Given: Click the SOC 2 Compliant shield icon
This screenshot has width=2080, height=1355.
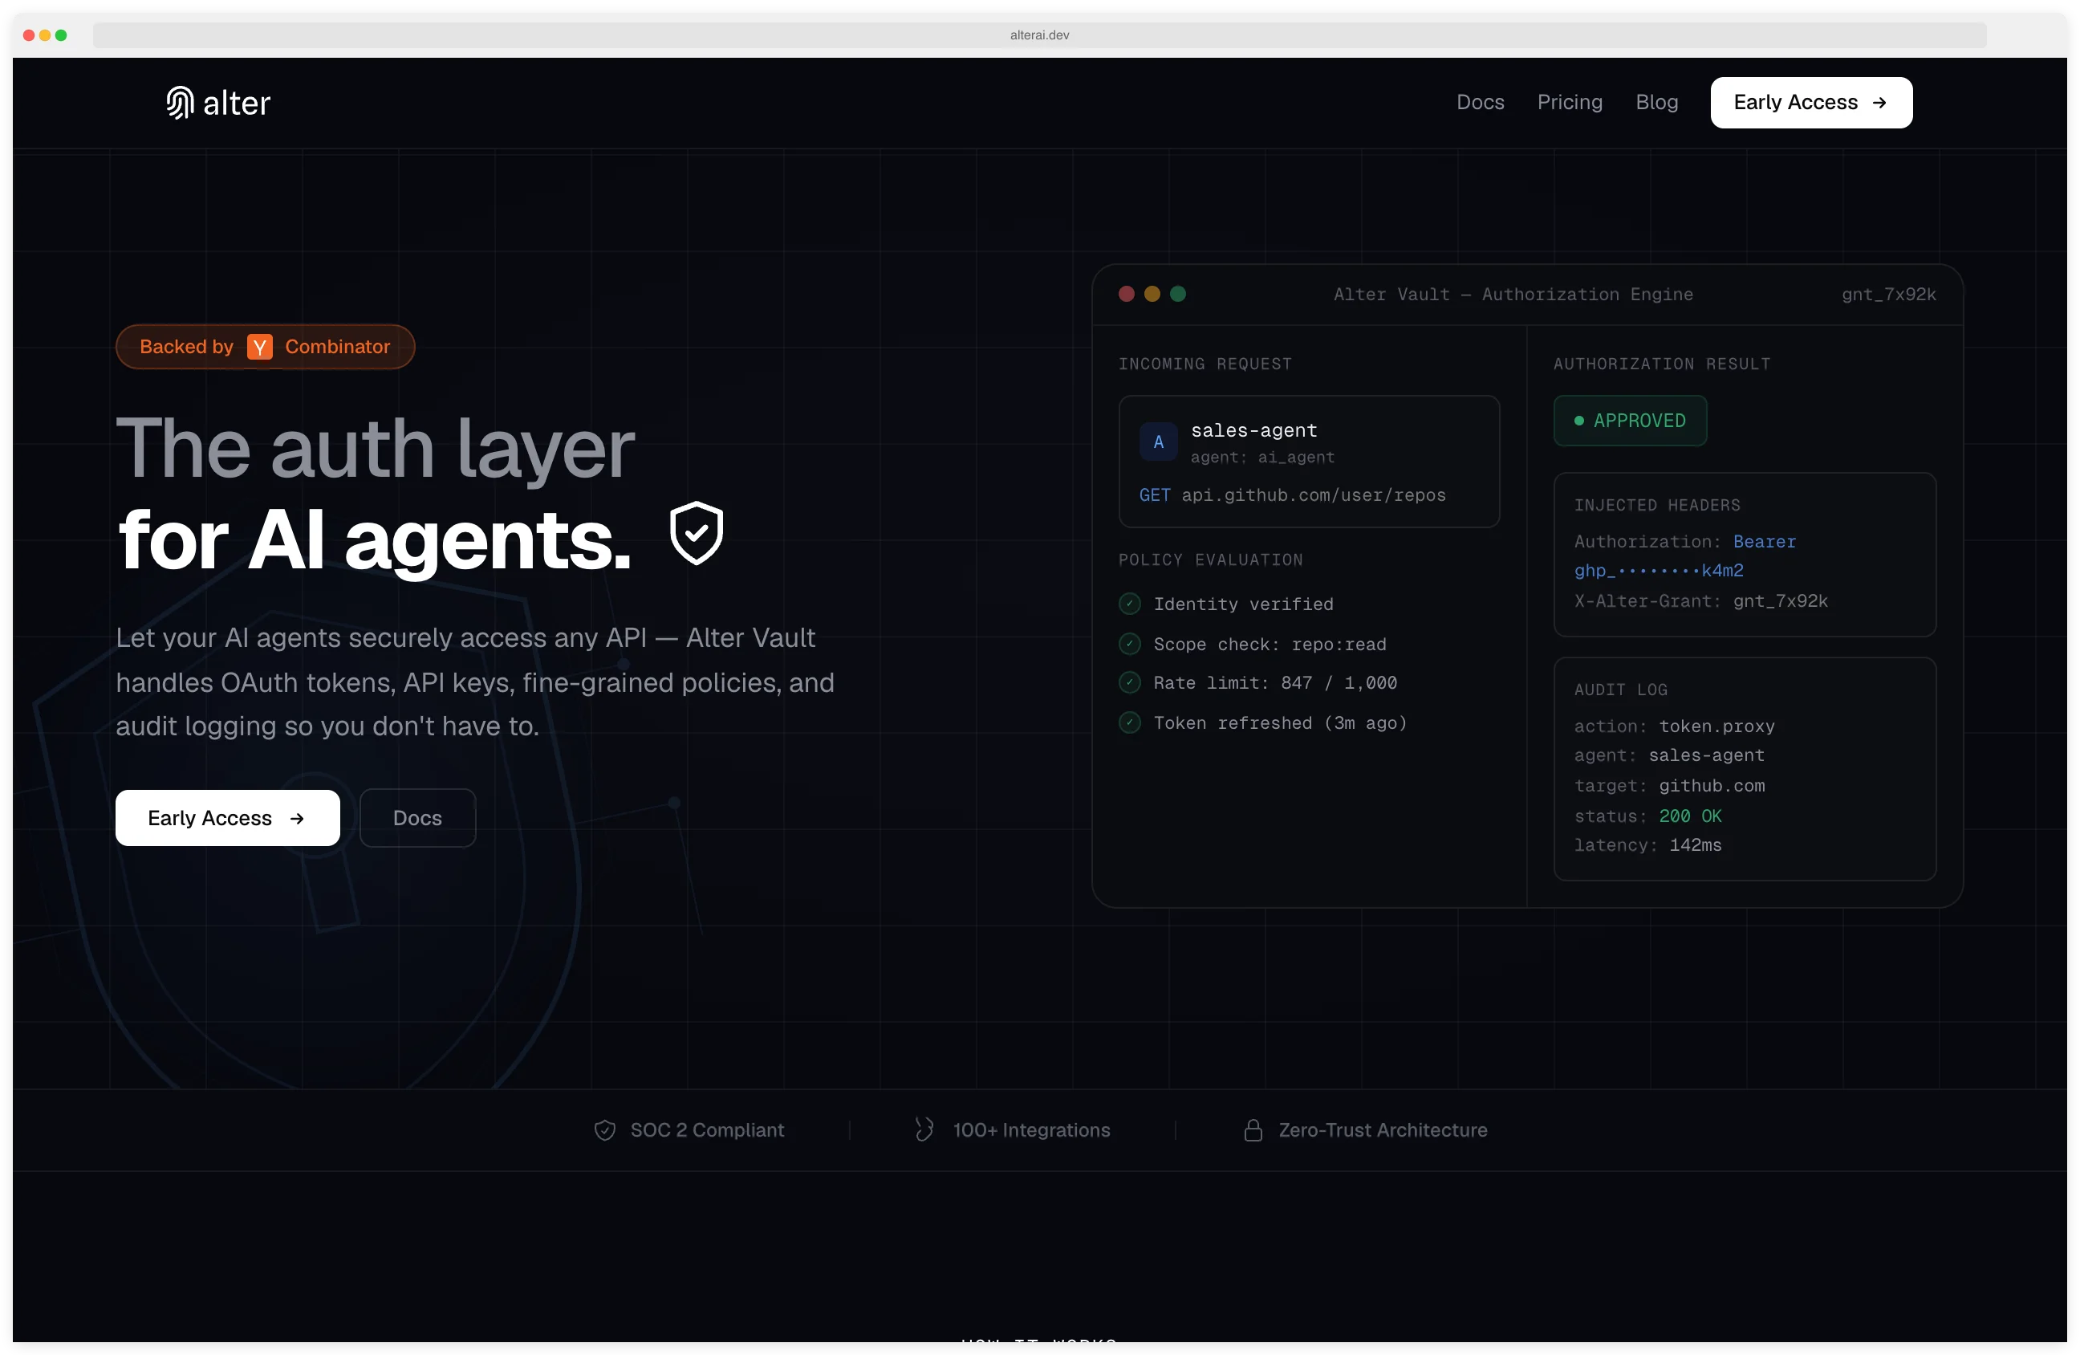Looking at the screenshot, I should [606, 1129].
